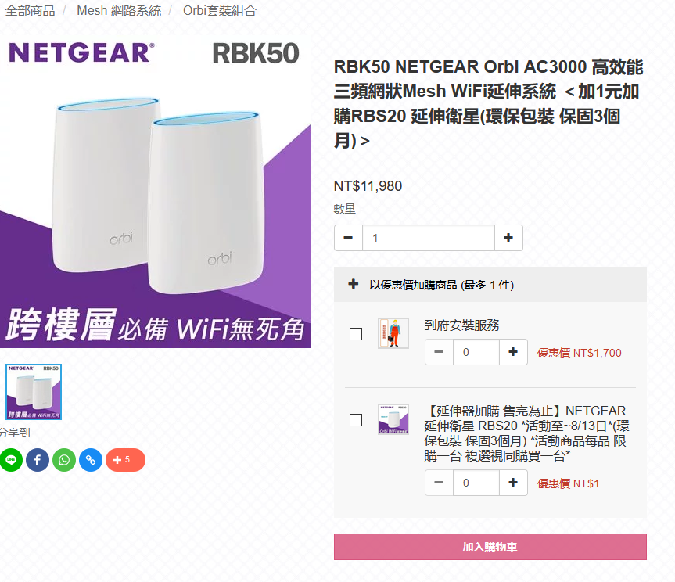Share product via LINE icon
Viewport: 675px width, 582px height.
[11, 460]
